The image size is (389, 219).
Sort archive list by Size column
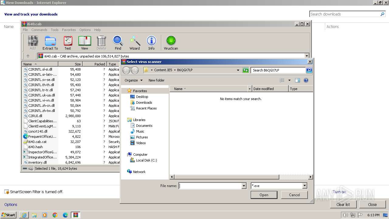[70, 64]
